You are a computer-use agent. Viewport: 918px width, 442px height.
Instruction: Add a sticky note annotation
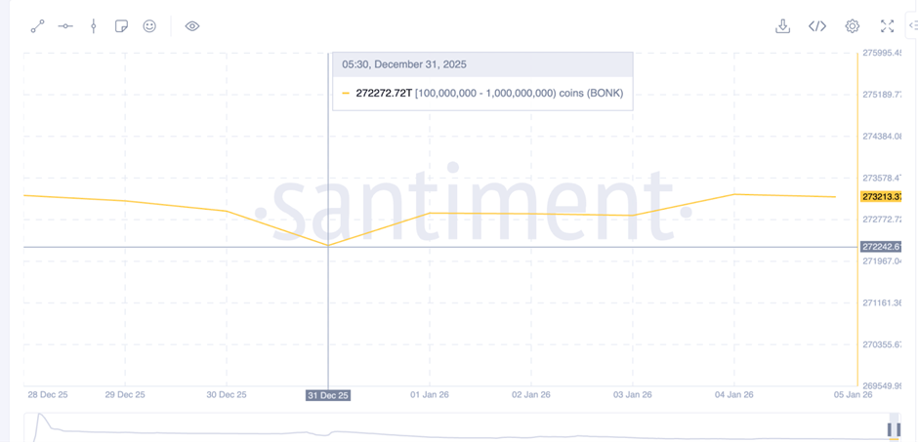click(121, 26)
